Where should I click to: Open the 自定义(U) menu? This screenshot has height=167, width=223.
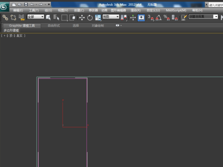(153, 10)
